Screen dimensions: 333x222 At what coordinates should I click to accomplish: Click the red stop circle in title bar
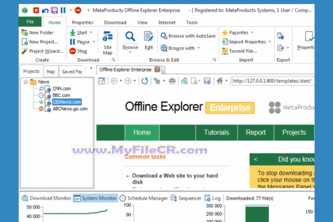coord(78,10)
